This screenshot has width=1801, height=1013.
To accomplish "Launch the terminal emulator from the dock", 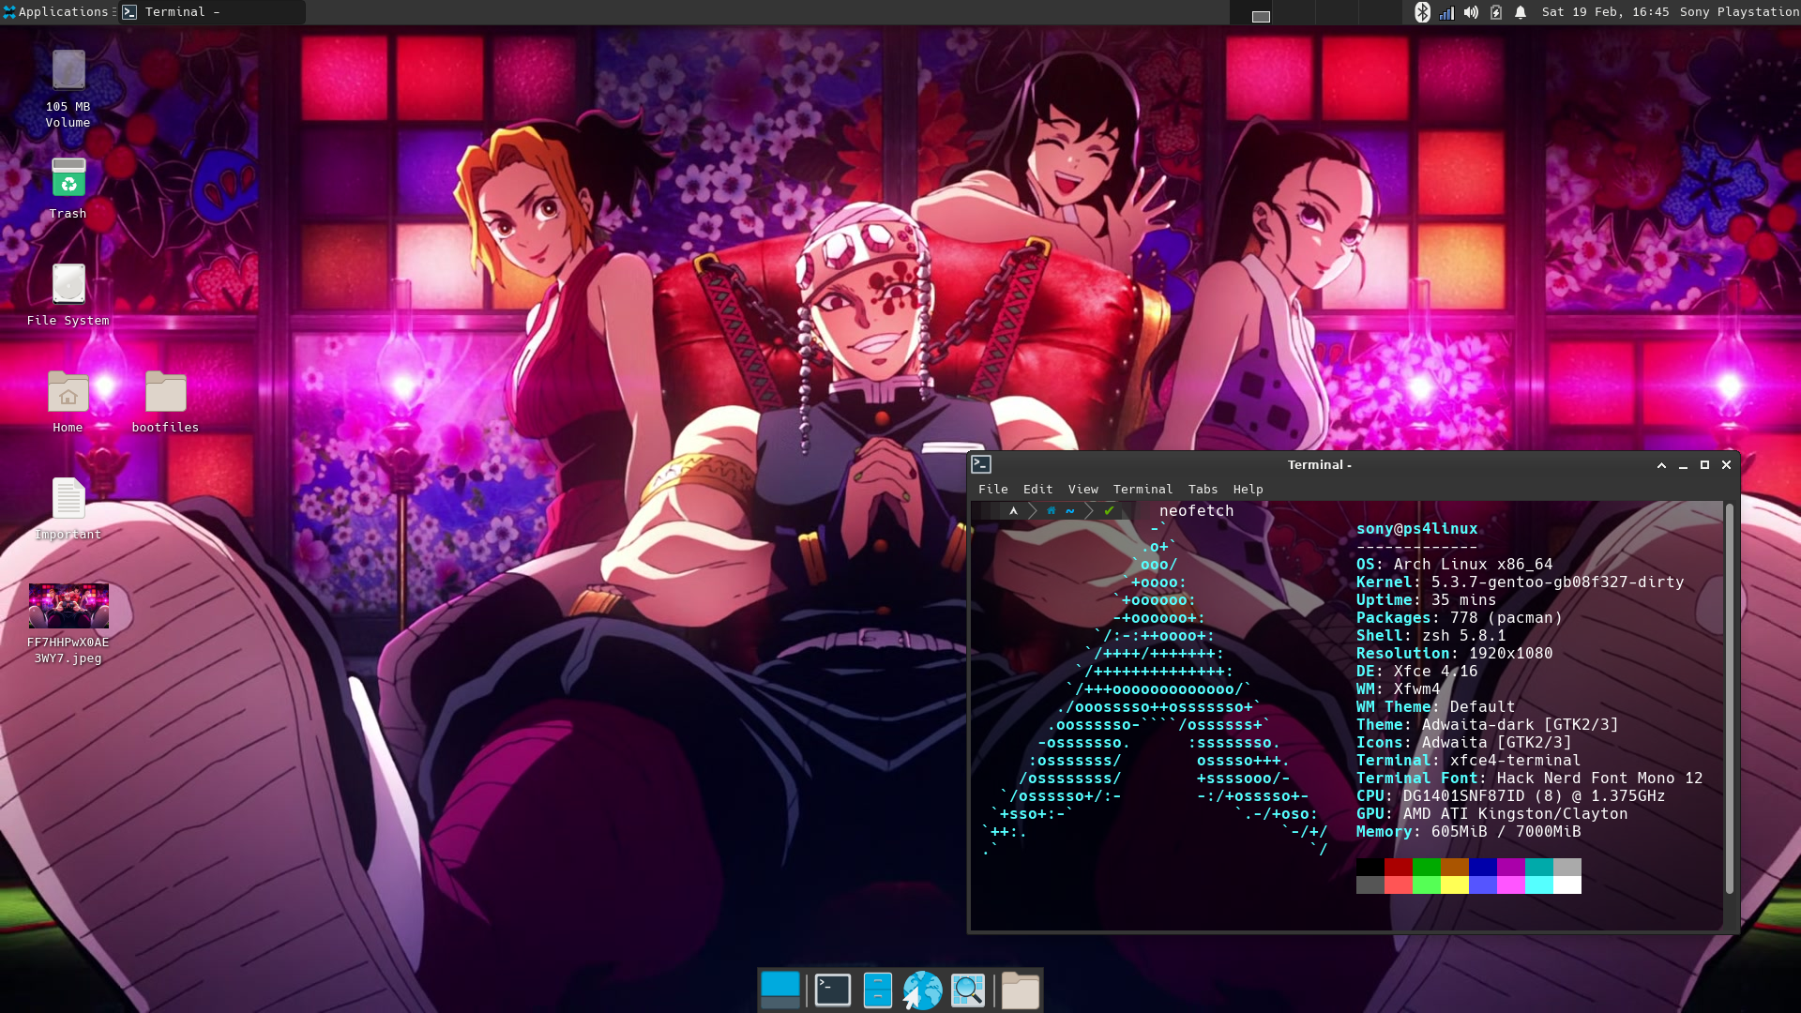I will click(833, 990).
